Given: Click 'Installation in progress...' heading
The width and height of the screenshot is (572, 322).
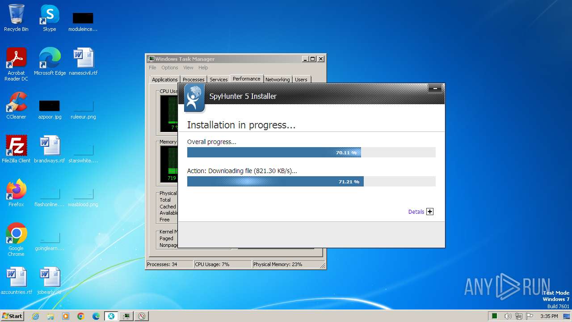Looking at the screenshot, I should pyautogui.click(x=241, y=125).
